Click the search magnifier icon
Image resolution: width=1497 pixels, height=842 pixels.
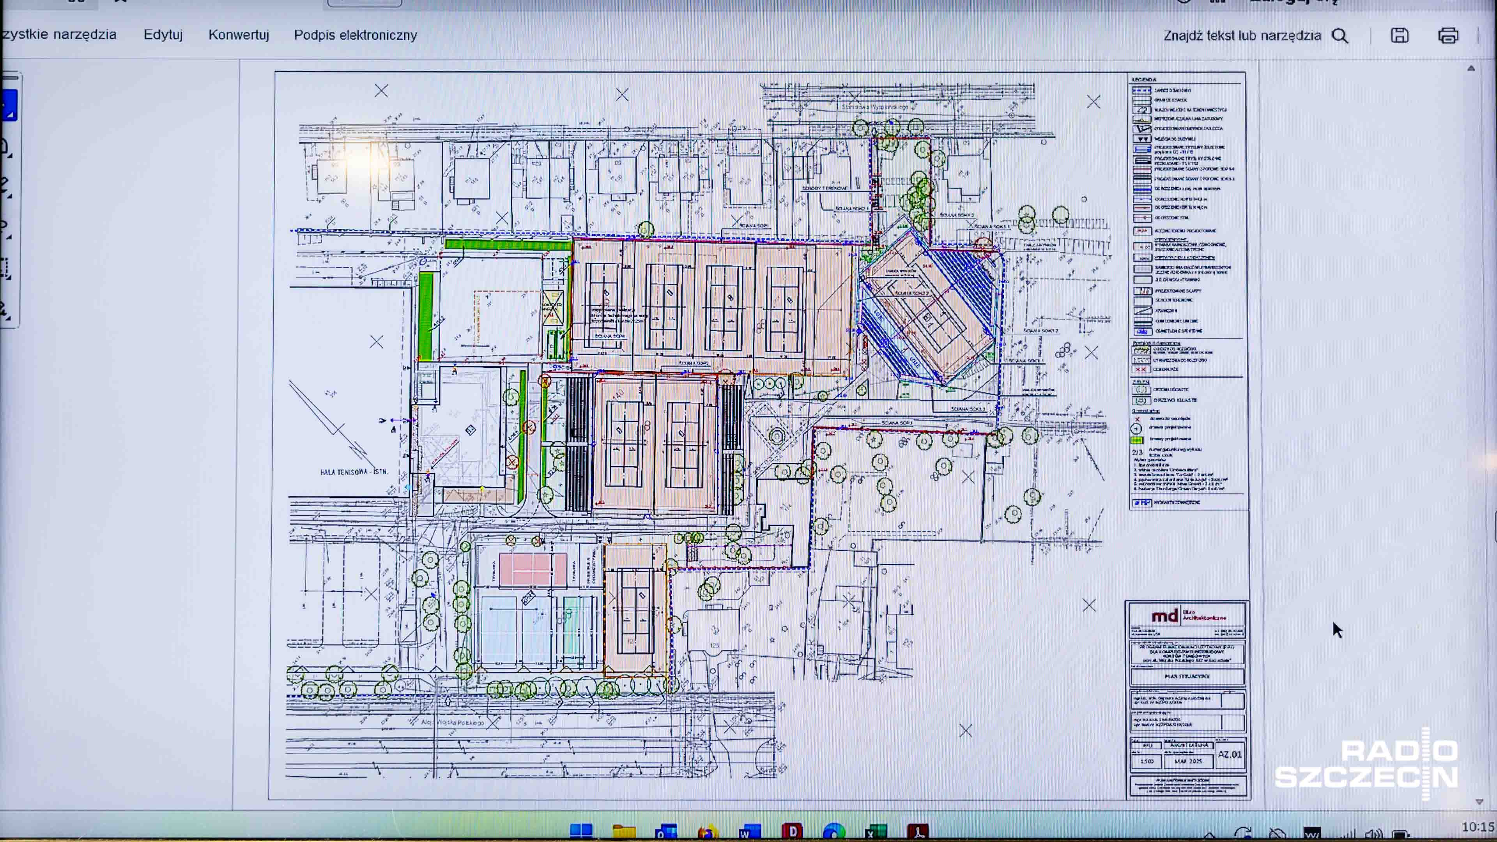click(x=1340, y=36)
